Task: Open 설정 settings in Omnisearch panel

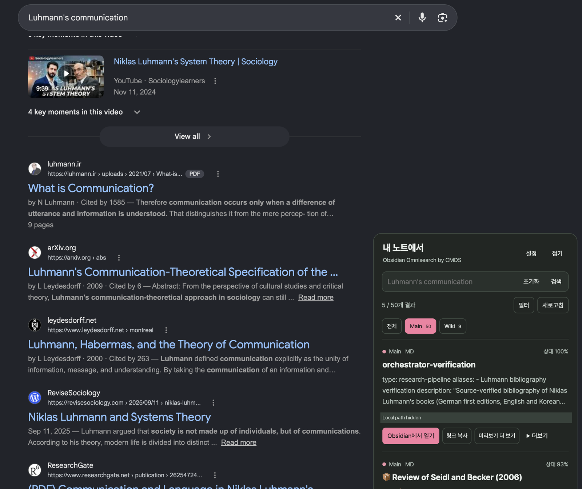Action: [x=531, y=253]
